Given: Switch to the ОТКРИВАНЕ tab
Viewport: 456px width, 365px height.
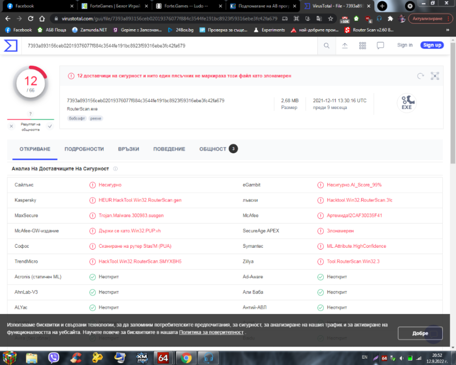Looking at the screenshot, I should tap(35, 149).
